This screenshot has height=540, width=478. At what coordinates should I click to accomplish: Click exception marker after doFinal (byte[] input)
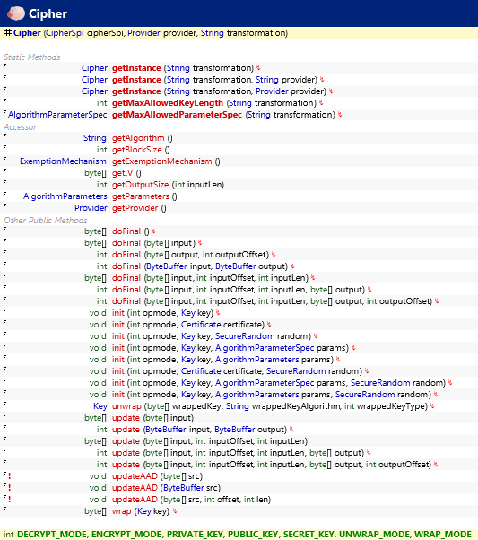pos(200,243)
